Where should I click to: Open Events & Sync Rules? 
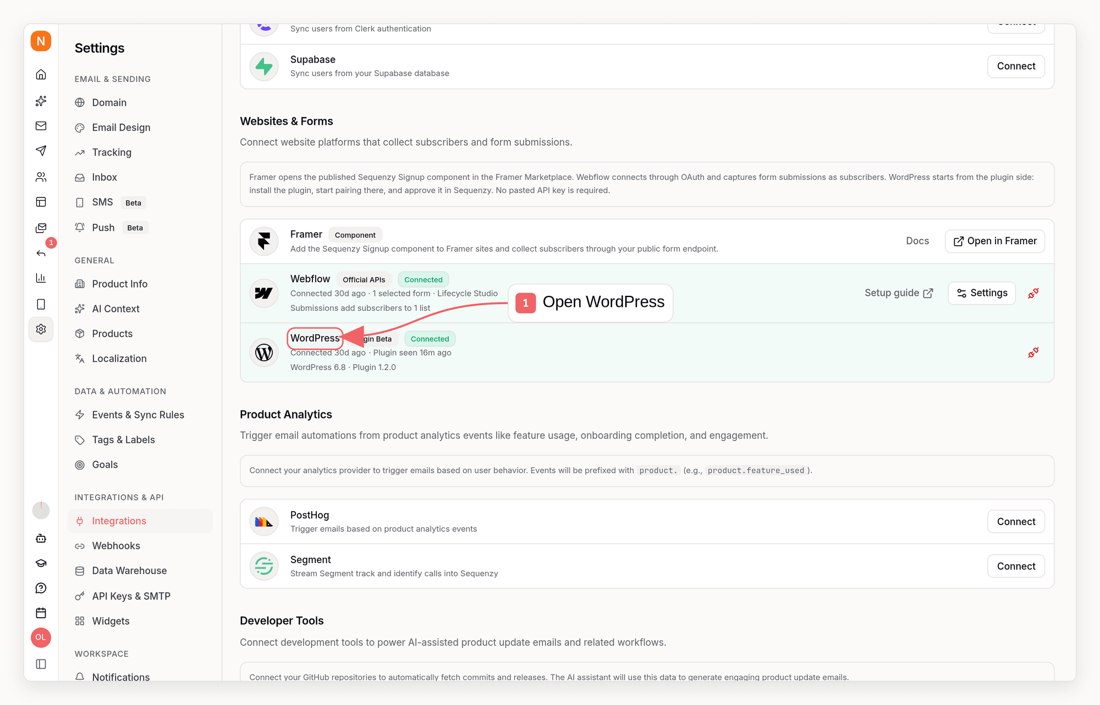[x=140, y=415]
